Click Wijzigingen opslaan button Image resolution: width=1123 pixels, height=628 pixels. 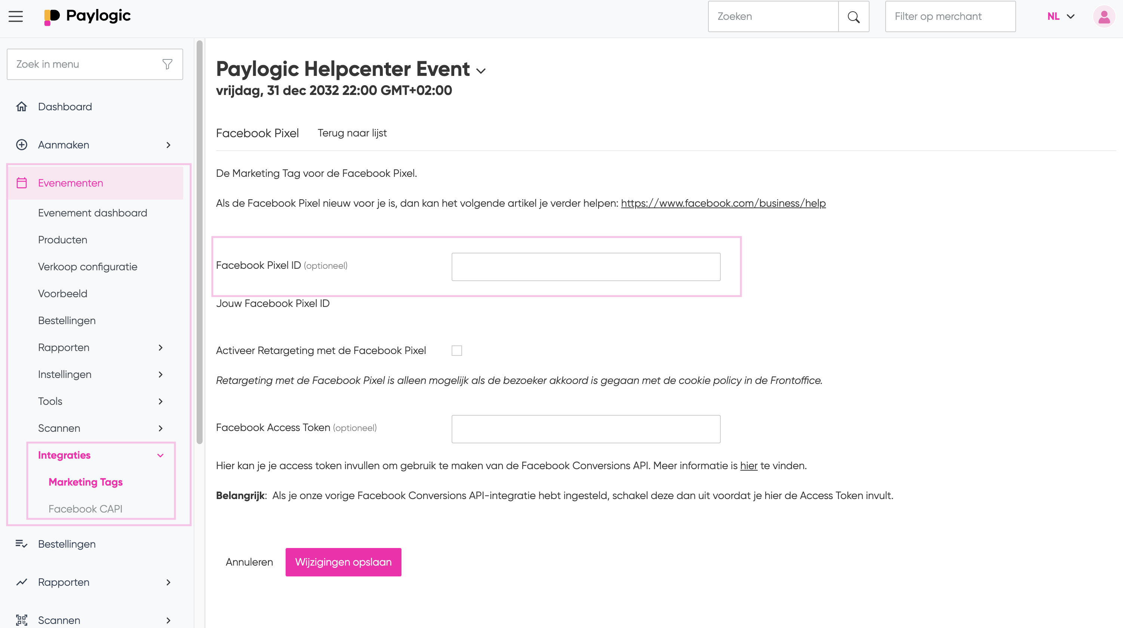point(343,562)
